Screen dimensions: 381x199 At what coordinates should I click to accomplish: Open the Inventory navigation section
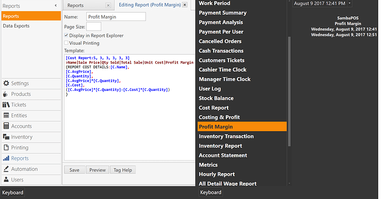pos(31,137)
